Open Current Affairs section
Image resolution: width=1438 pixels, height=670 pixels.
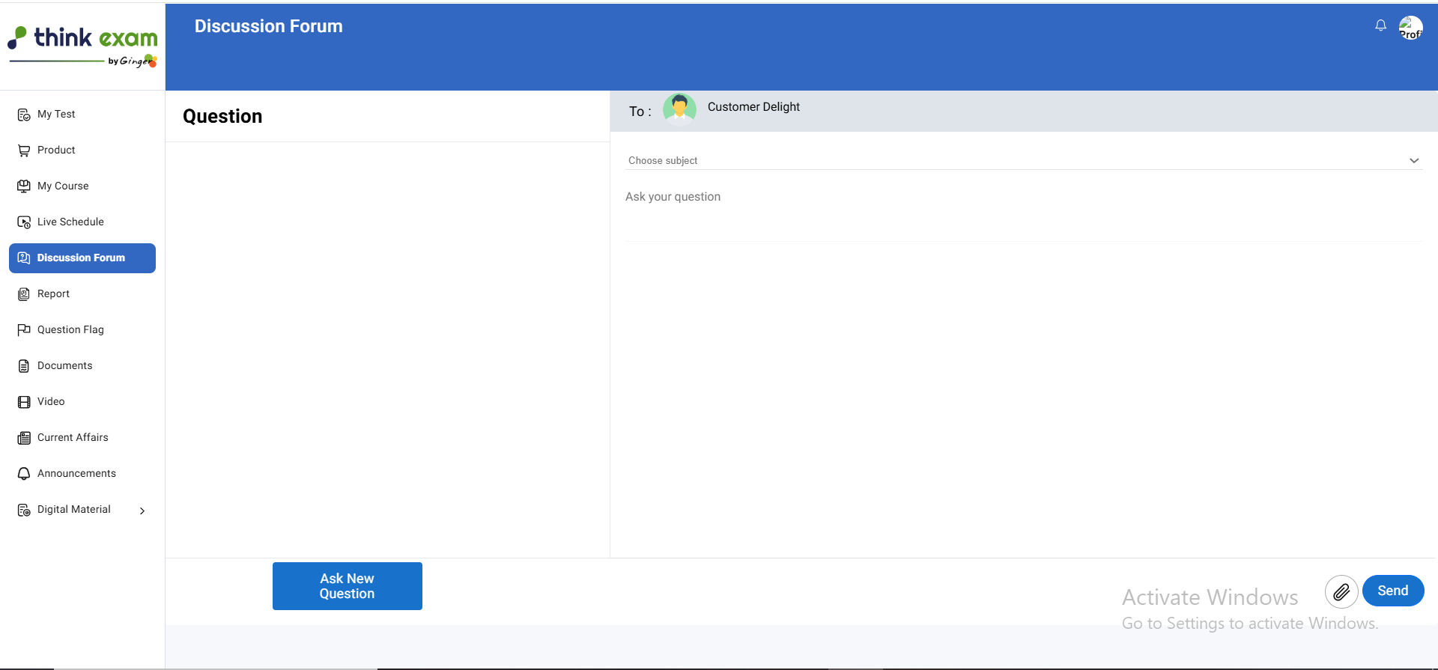click(73, 437)
